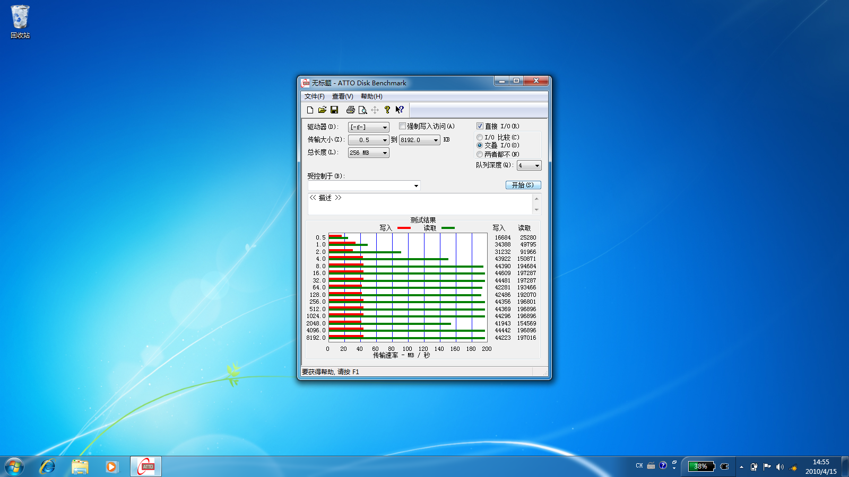
Task: Click the clock showing 14:55
Action: pos(821,462)
